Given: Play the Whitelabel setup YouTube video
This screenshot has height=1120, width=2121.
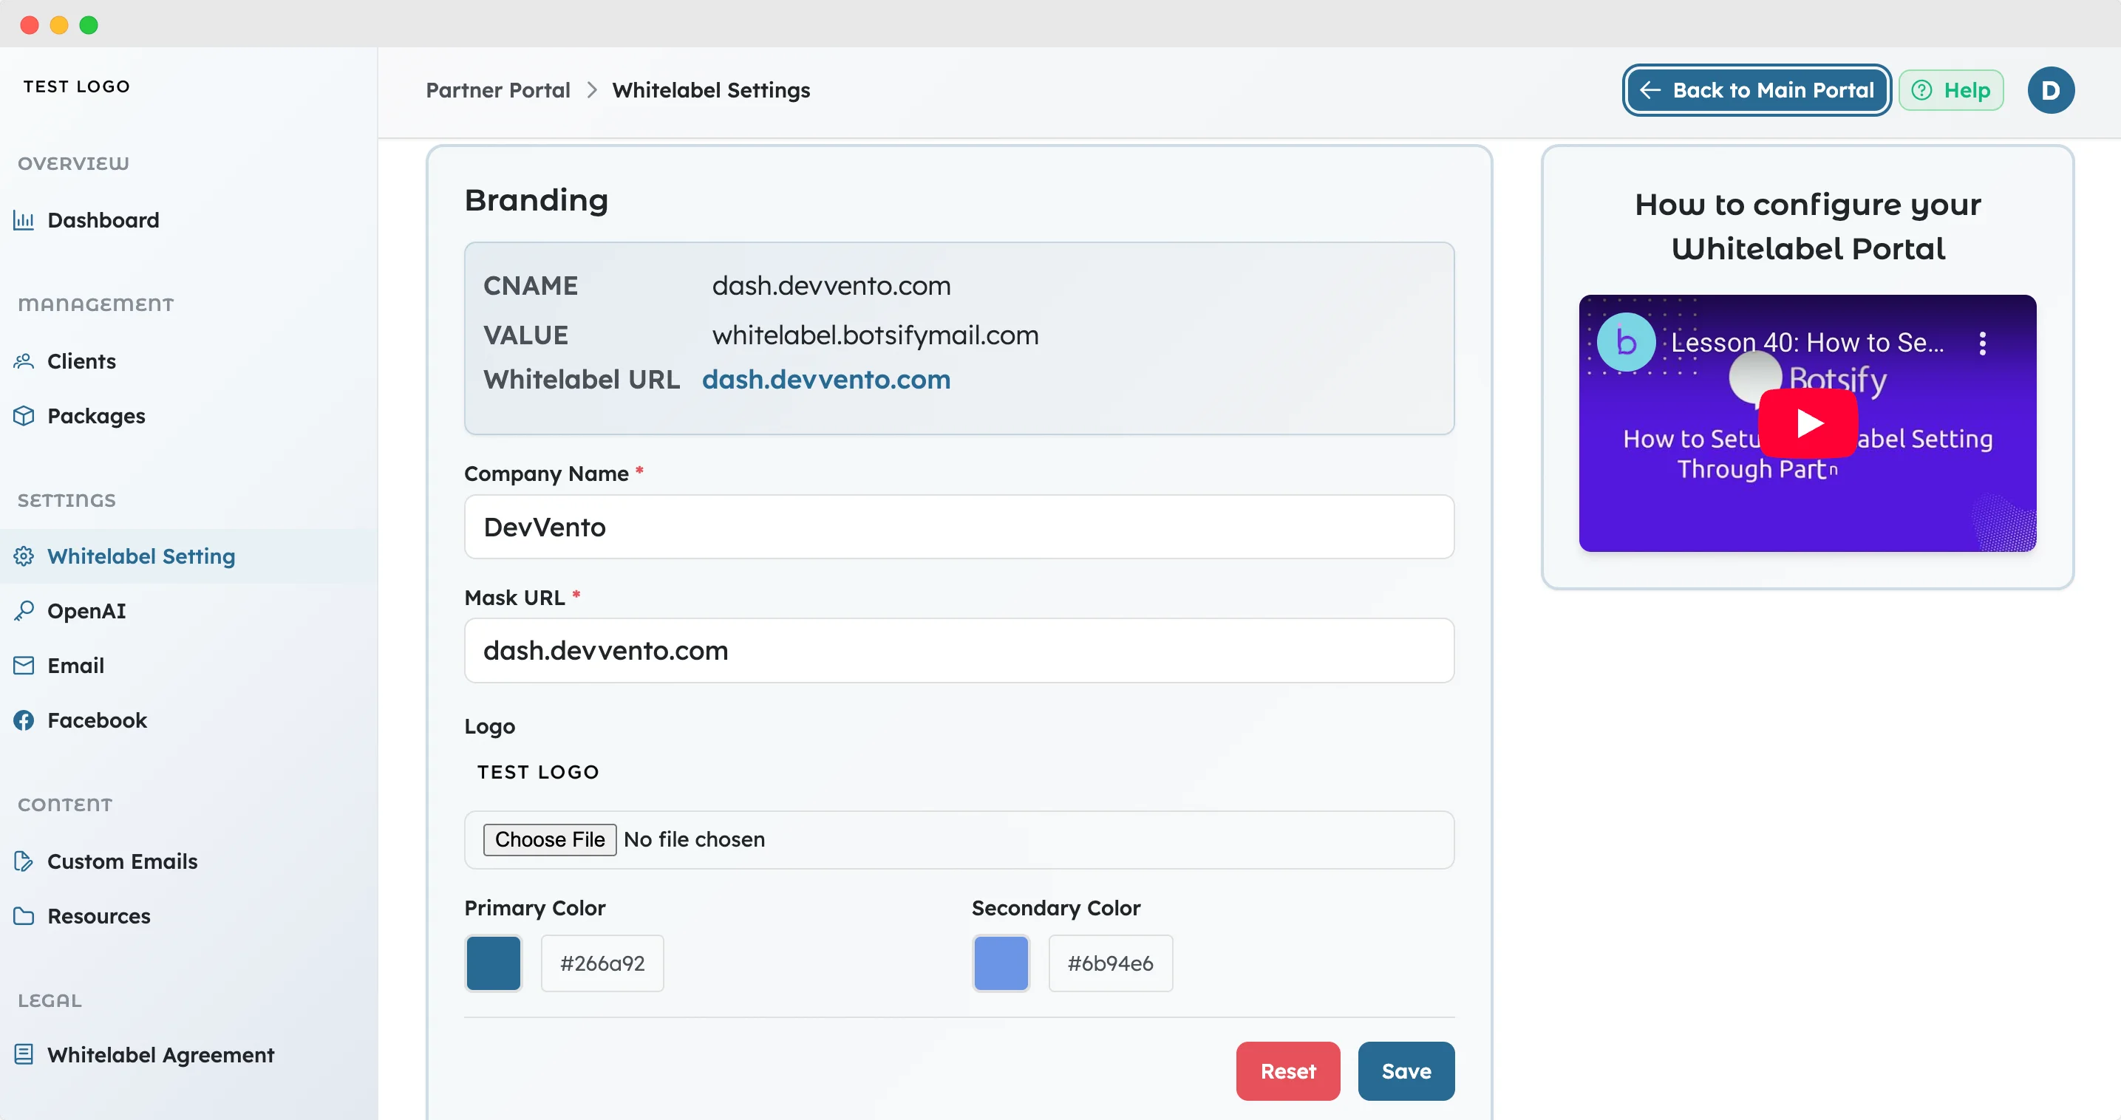Looking at the screenshot, I should pyautogui.click(x=1808, y=423).
